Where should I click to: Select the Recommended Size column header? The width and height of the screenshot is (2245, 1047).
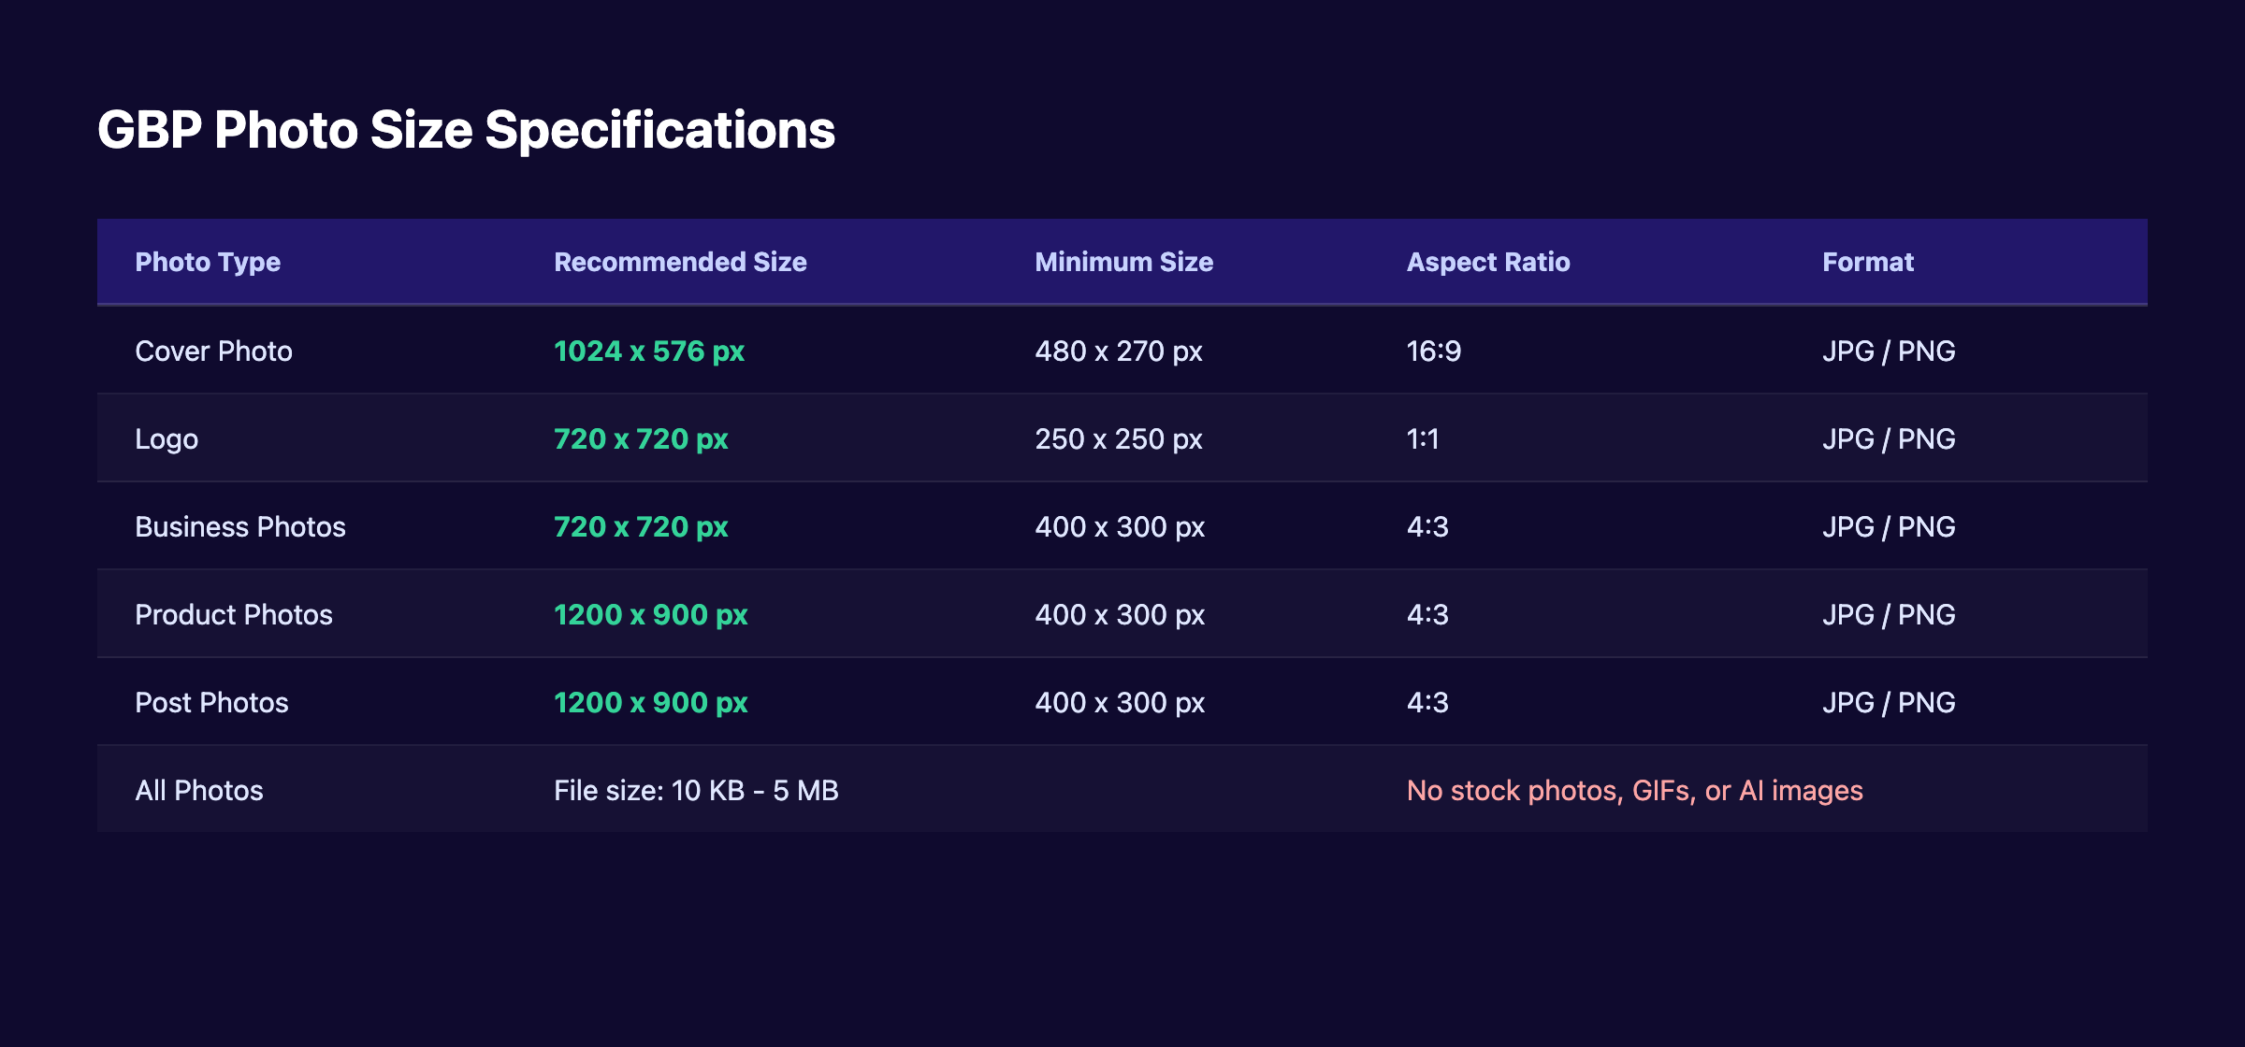pyautogui.click(x=679, y=263)
